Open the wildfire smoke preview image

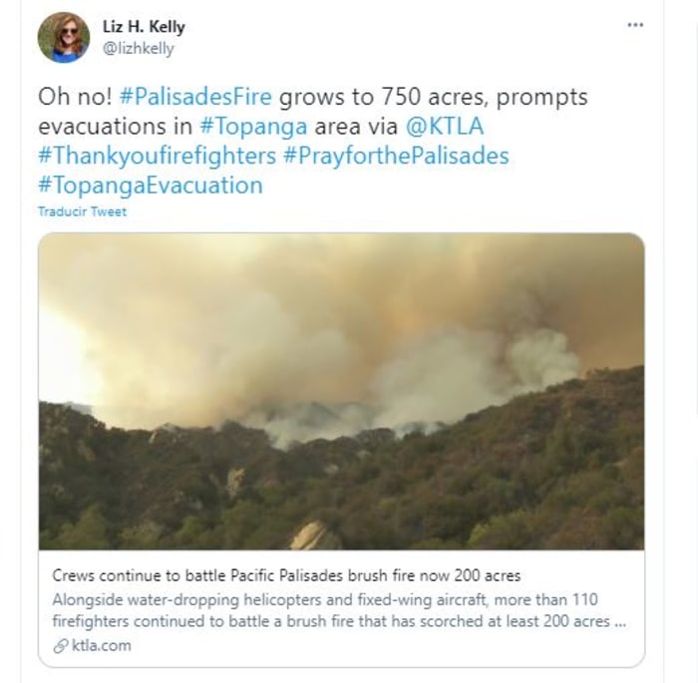(341, 392)
